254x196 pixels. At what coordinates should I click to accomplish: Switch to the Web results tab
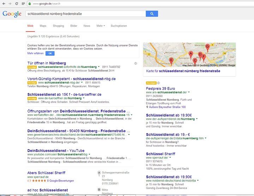coord(30,26)
